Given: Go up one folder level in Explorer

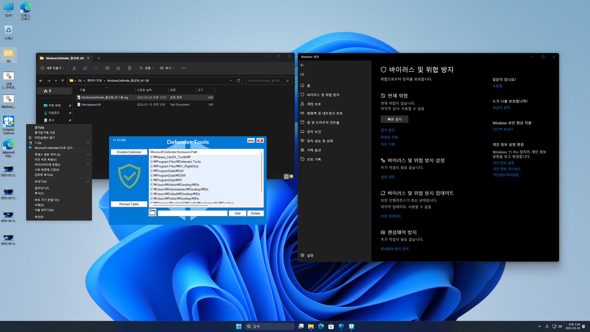Looking at the screenshot, I should pos(63,81).
